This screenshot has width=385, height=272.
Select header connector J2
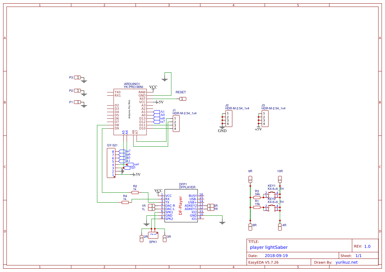[x=229, y=118]
